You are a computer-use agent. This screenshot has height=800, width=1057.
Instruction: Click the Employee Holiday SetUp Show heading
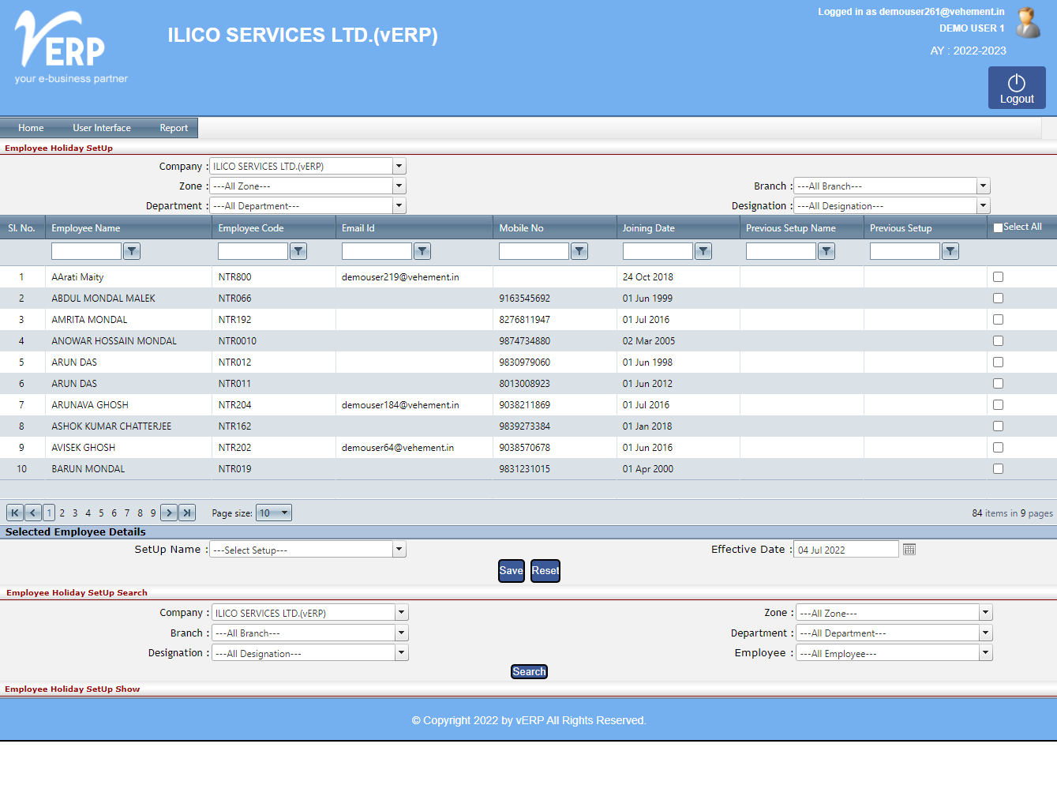(72, 689)
